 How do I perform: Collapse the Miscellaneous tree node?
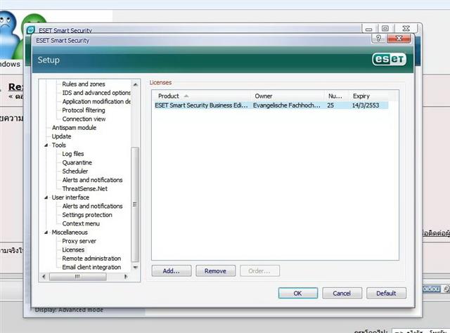click(46, 233)
